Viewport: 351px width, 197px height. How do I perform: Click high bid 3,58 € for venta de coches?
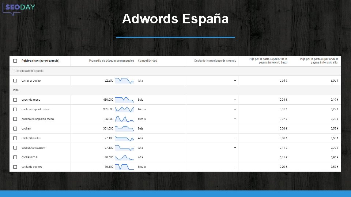(x=335, y=167)
